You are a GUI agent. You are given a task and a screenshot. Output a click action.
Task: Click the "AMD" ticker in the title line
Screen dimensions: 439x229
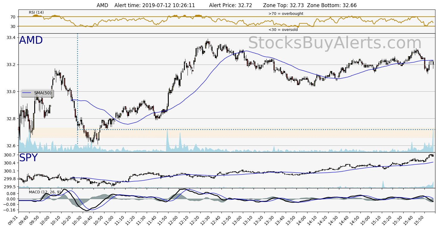pos(102,5)
